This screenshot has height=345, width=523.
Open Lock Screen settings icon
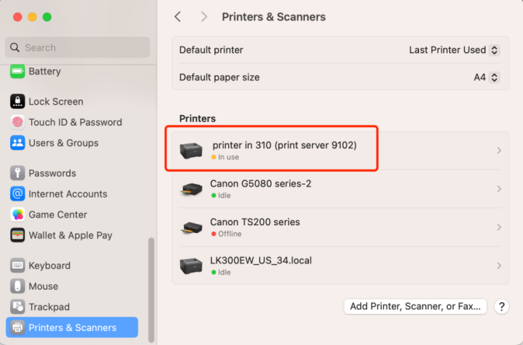tap(17, 102)
